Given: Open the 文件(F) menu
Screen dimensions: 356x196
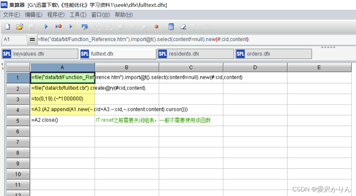Looking at the screenshot, I should coord(12,15).
